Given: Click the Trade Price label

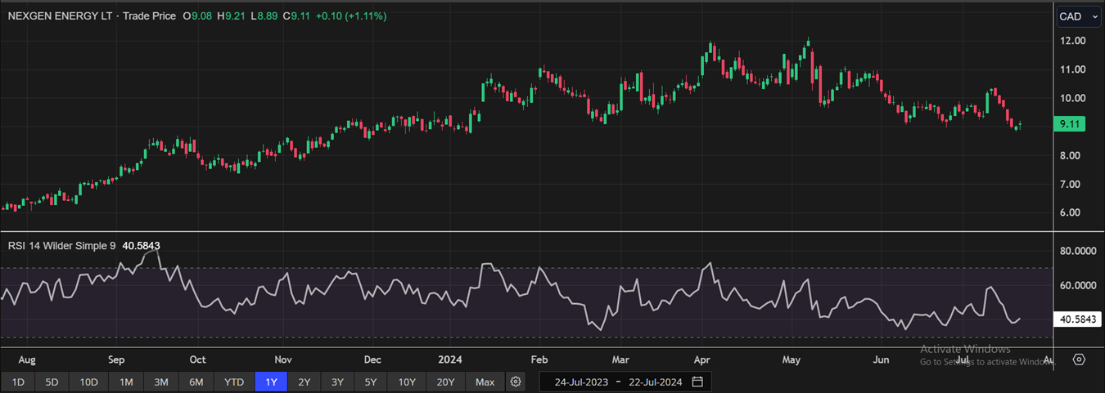Looking at the screenshot, I should coord(149,16).
